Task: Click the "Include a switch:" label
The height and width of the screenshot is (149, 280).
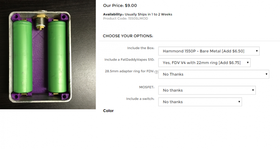Action: [140, 99]
